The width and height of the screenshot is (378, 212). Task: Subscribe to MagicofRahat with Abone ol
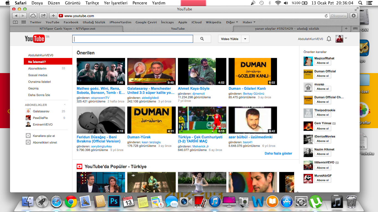coord(323,63)
